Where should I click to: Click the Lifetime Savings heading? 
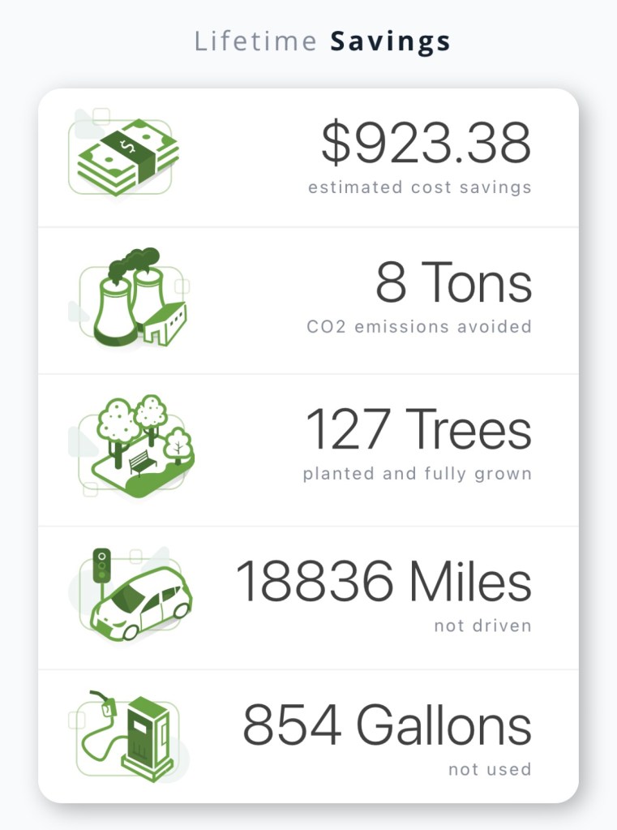322,41
